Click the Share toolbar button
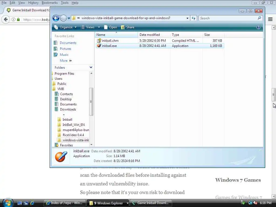Image resolution: width=276 pixels, height=207 pixels. tap(128, 27)
